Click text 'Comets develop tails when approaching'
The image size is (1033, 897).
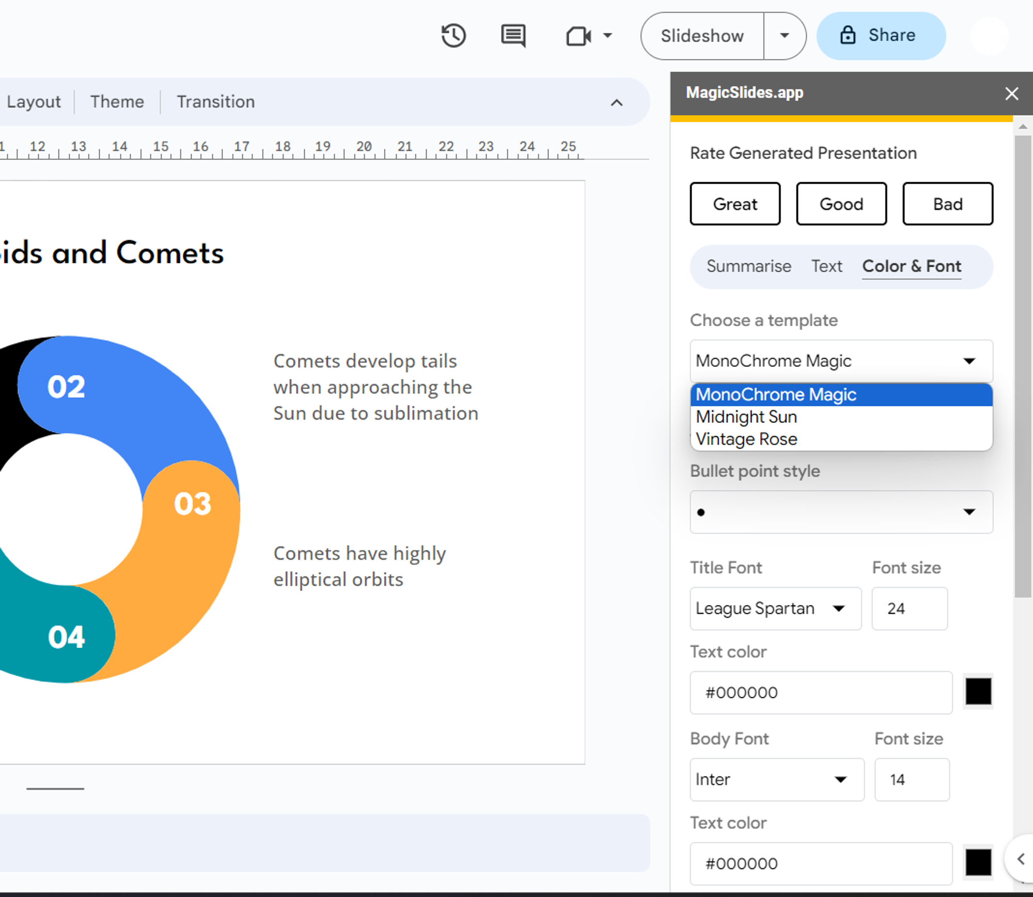[376, 387]
